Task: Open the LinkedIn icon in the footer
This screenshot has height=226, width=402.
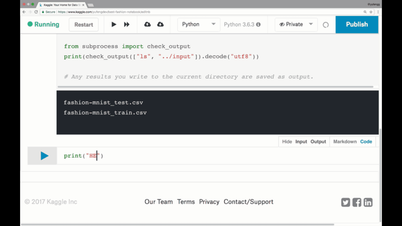Action: 368,202
